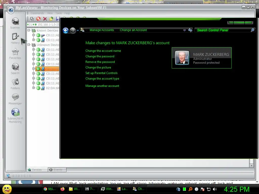The image size is (259, 194).
Task: Click the orange magnifier tray icon
Action: (x=190, y=189)
